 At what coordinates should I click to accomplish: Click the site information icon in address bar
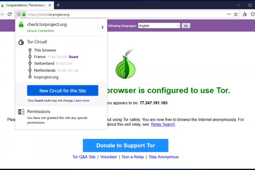[19, 14]
